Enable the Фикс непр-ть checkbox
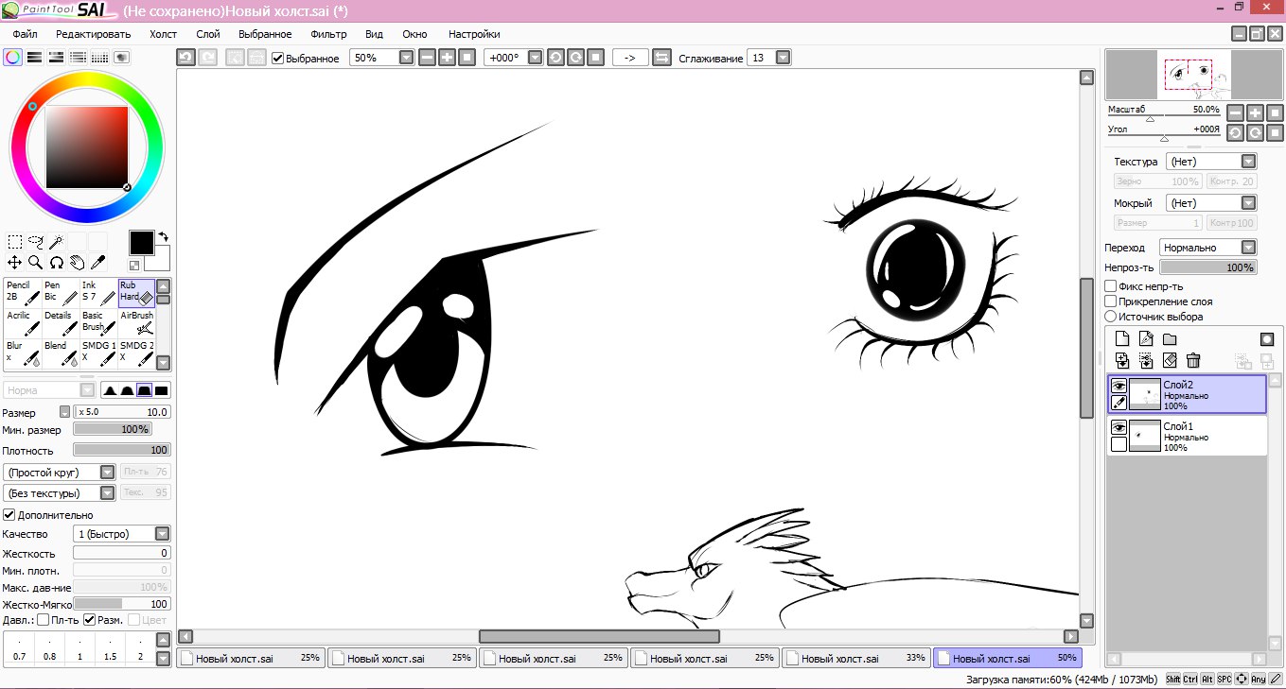This screenshot has height=689, width=1286. [1111, 286]
